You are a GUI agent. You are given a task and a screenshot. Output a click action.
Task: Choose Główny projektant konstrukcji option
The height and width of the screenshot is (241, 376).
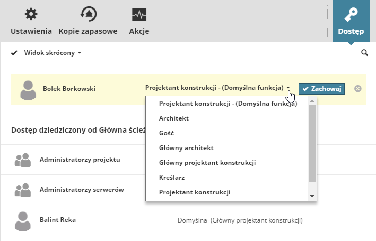coord(207,163)
